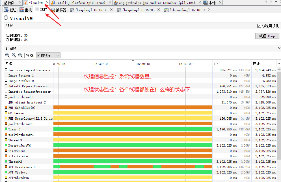Select the Default RequestProcessor thread checkbox
This screenshot has width=281, height=182.
click(x=6, y=86)
